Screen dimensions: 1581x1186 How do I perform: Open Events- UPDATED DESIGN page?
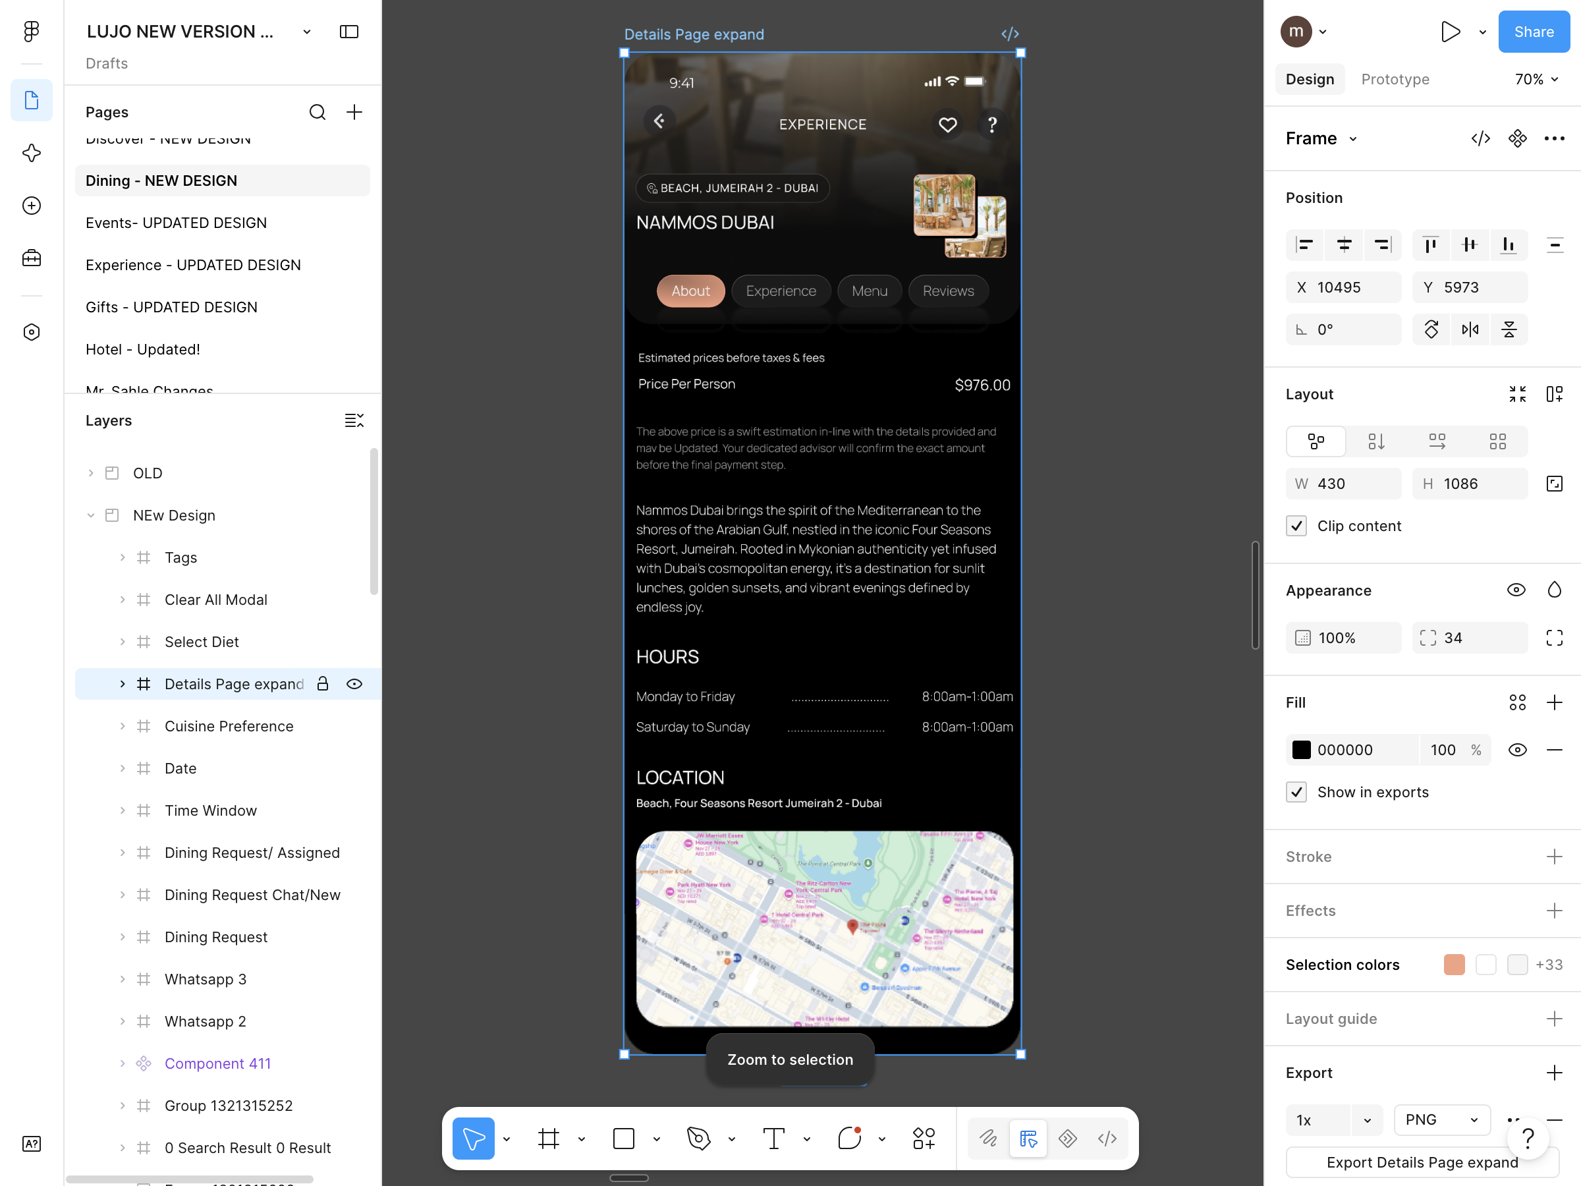222,223
